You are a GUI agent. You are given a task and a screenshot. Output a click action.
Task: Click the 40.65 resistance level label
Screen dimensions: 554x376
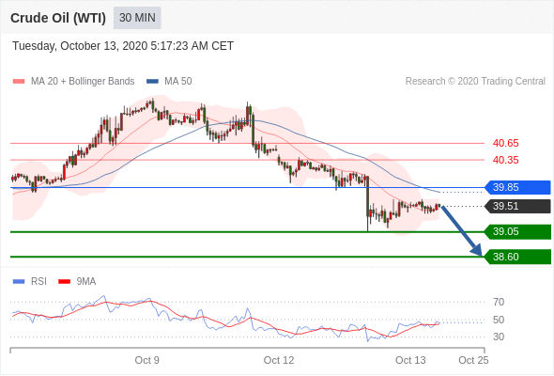point(505,143)
